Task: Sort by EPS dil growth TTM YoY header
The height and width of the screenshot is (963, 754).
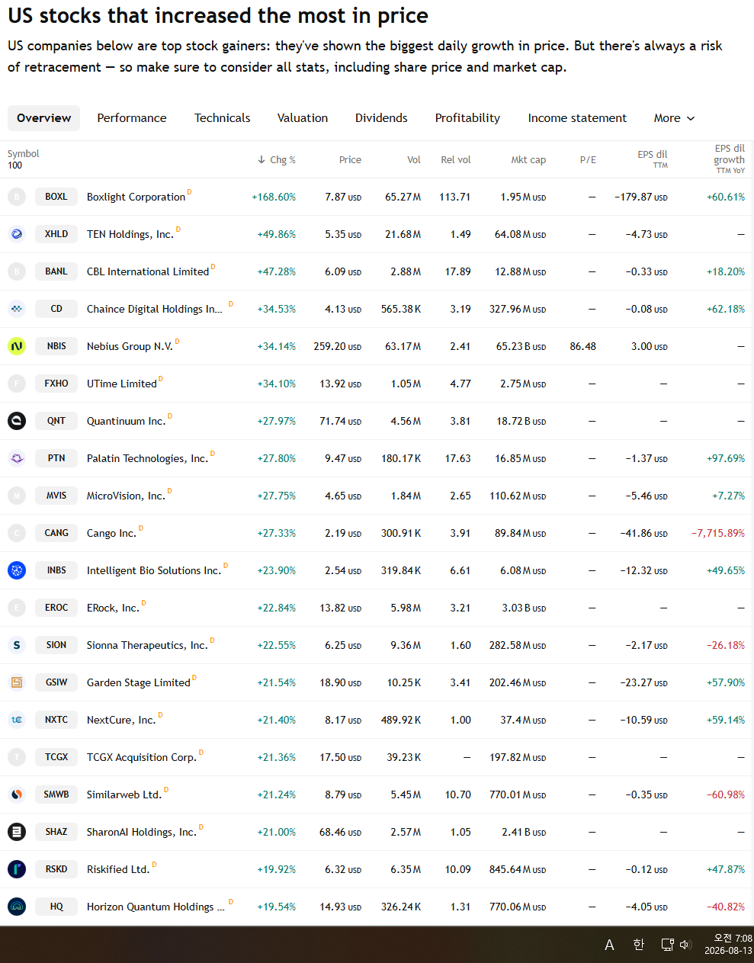Action: (x=730, y=159)
